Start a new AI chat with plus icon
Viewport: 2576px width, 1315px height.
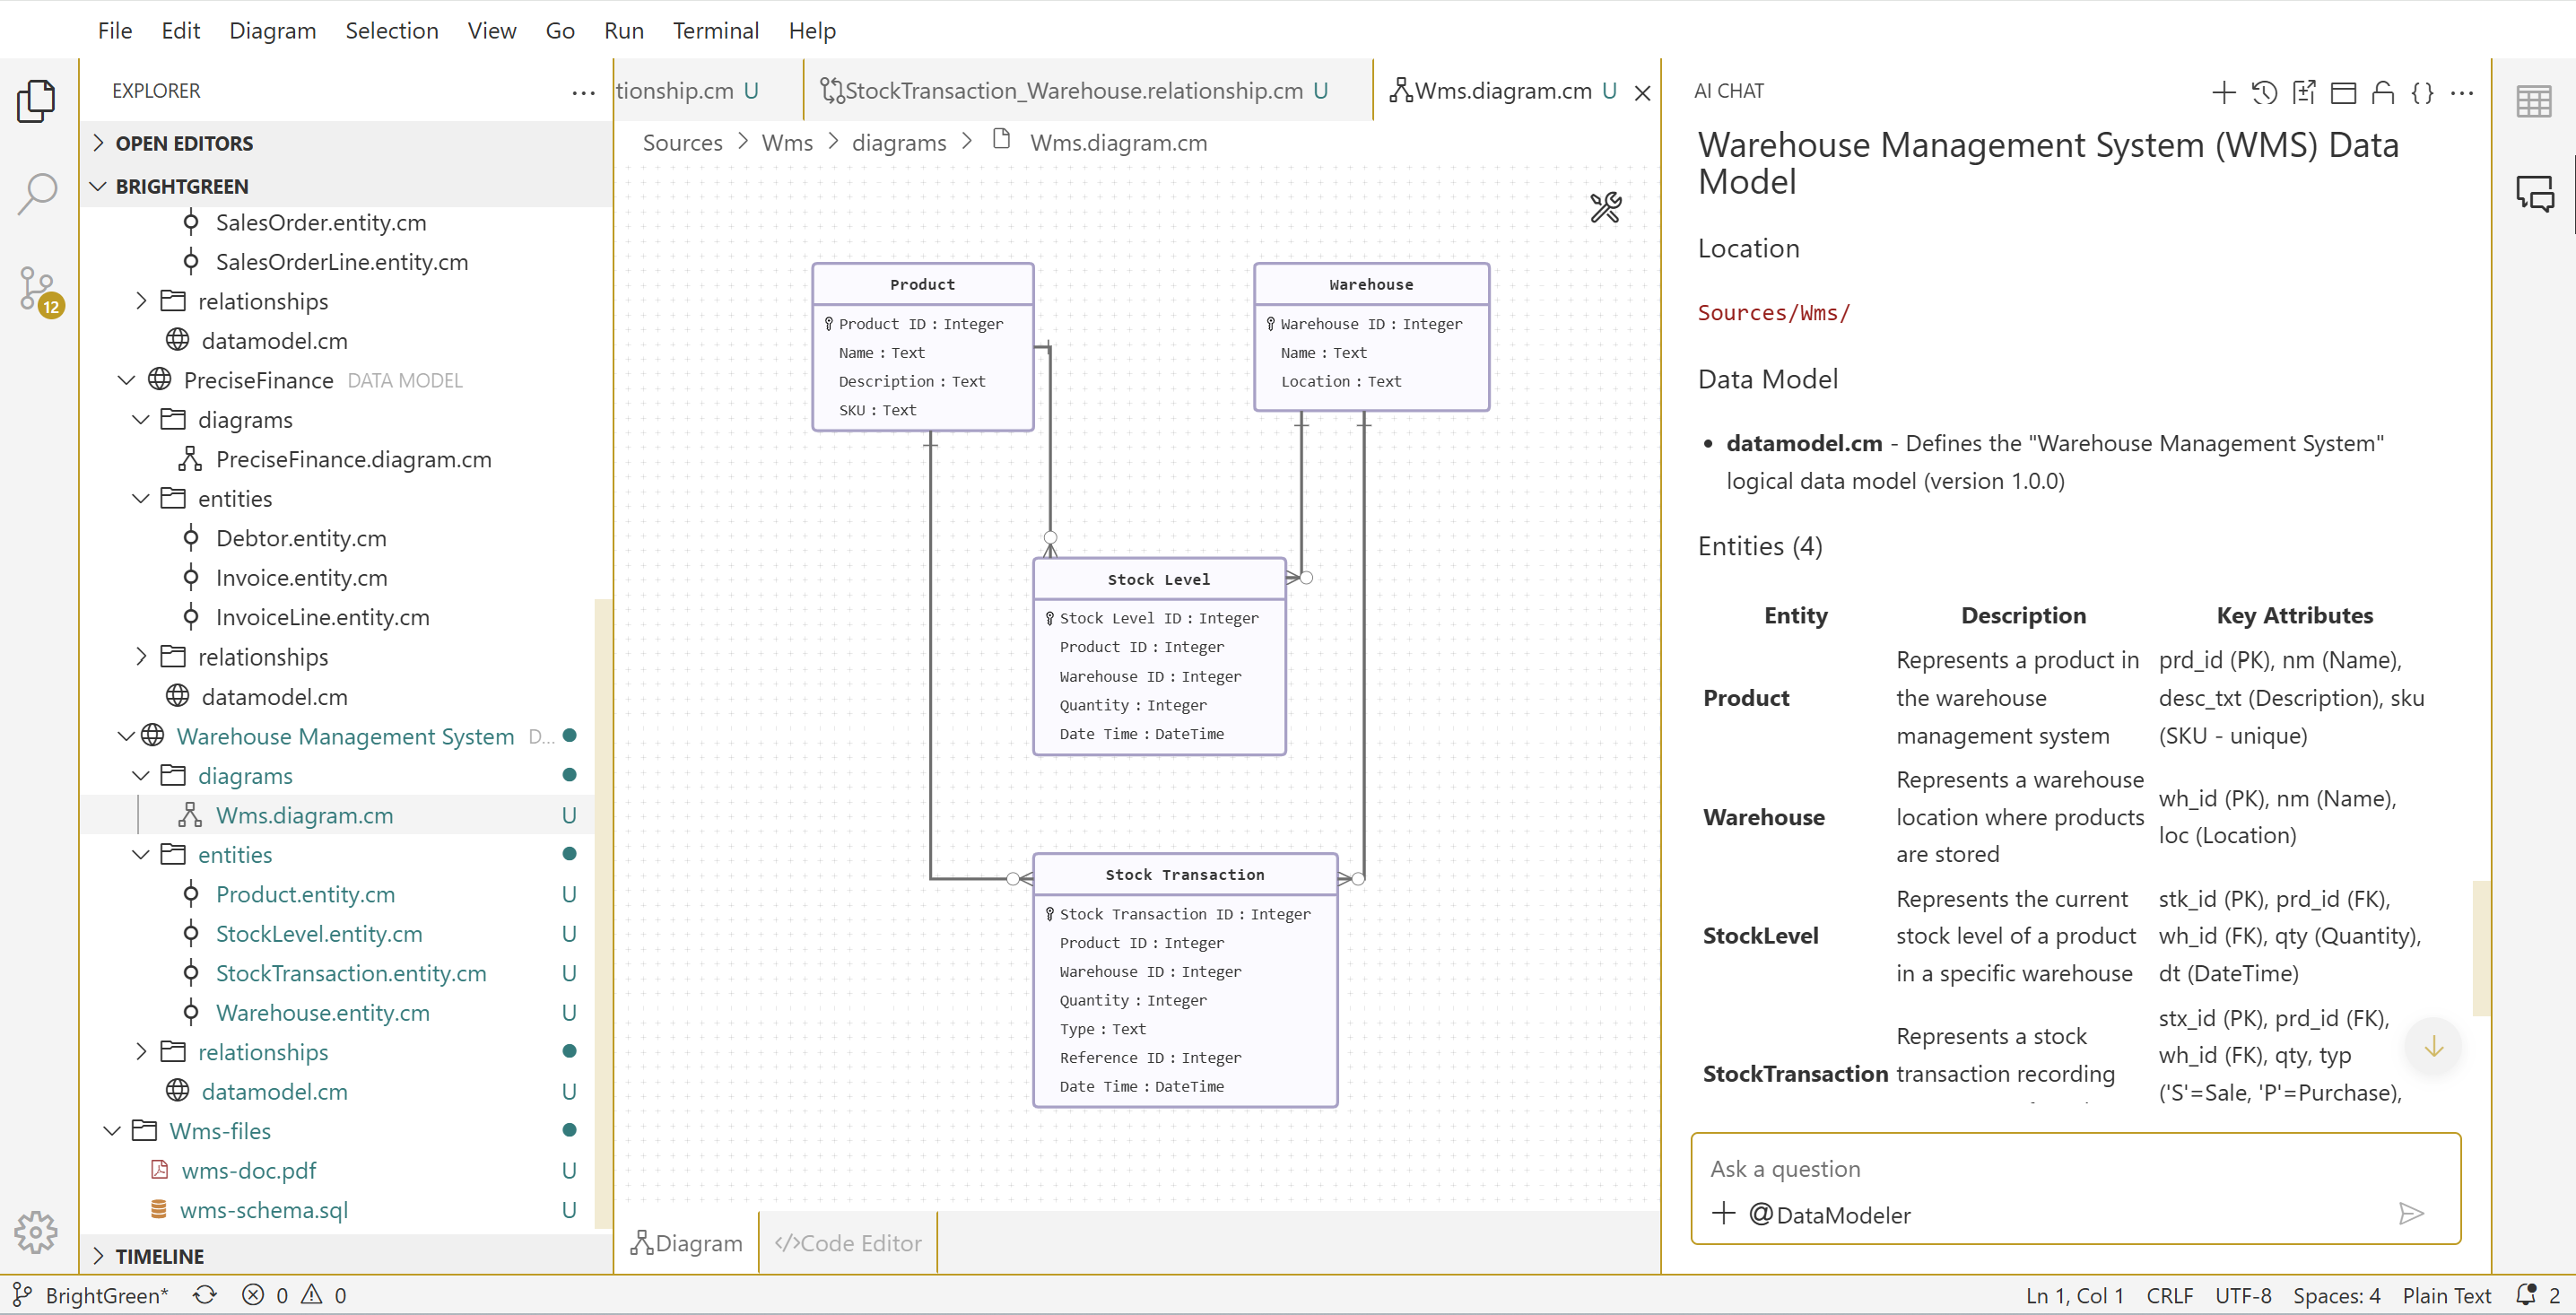click(2223, 92)
